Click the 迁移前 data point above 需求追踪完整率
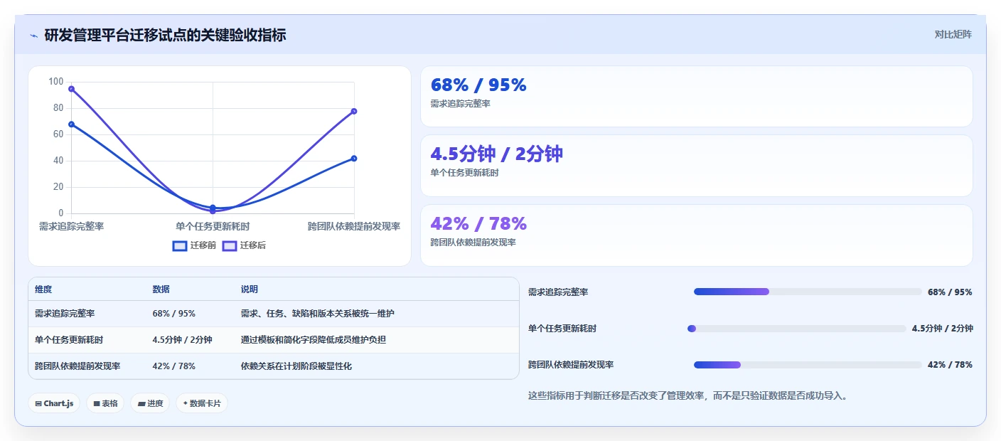The image size is (1001, 441). coord(71,124)
